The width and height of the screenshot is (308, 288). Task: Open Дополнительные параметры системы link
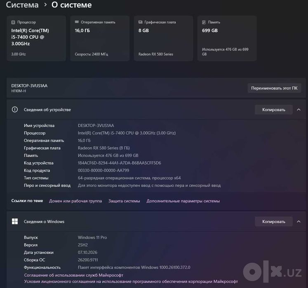pyautogui.click(x=183, y=201)
